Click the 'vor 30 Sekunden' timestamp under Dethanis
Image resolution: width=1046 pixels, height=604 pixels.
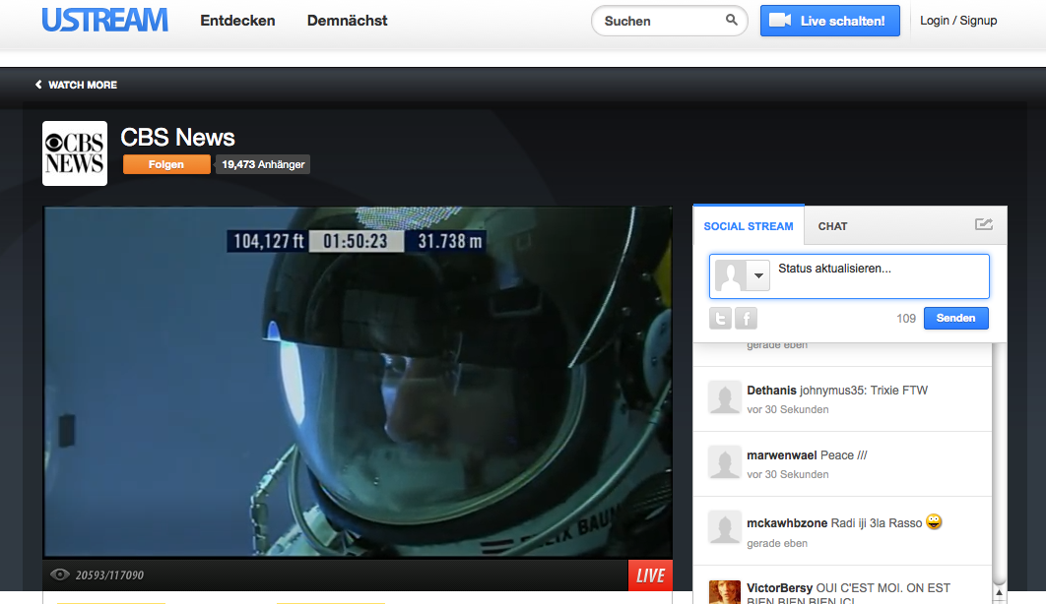pos(788,409)
